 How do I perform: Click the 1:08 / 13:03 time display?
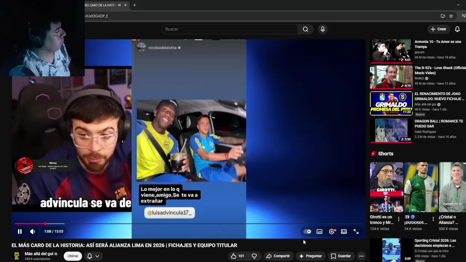pyautogui.click(x=54, y=231)
